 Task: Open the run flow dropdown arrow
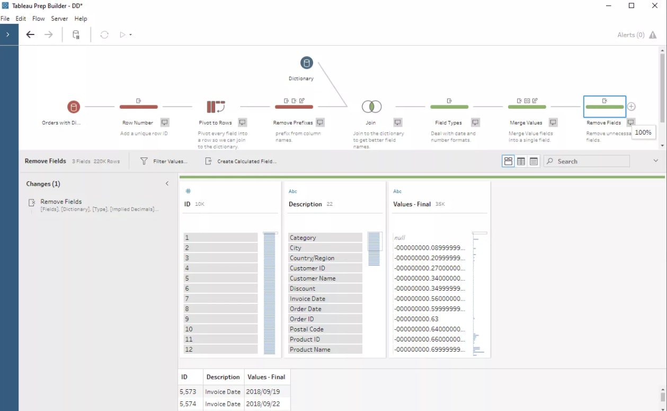coord(130,35)
